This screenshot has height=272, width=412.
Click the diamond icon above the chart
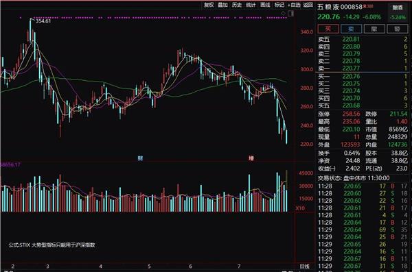(283, 13)
